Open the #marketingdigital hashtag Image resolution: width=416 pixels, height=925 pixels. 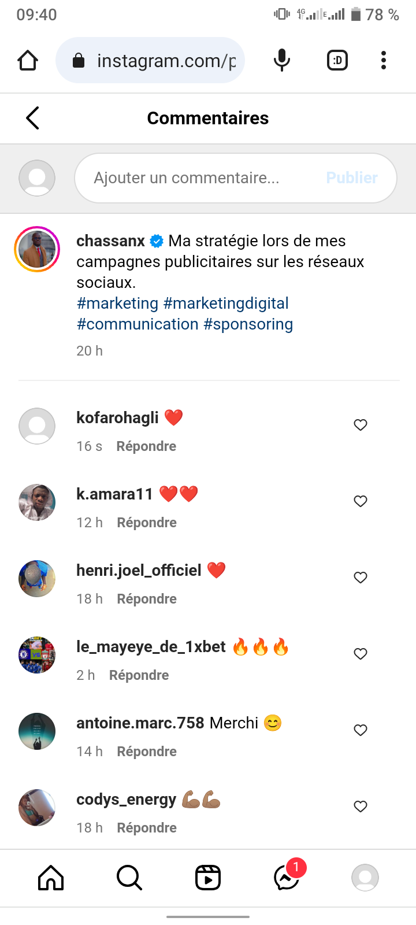pos(226,304)
